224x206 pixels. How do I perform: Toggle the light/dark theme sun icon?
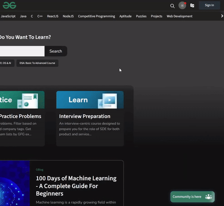pos(182,6)
